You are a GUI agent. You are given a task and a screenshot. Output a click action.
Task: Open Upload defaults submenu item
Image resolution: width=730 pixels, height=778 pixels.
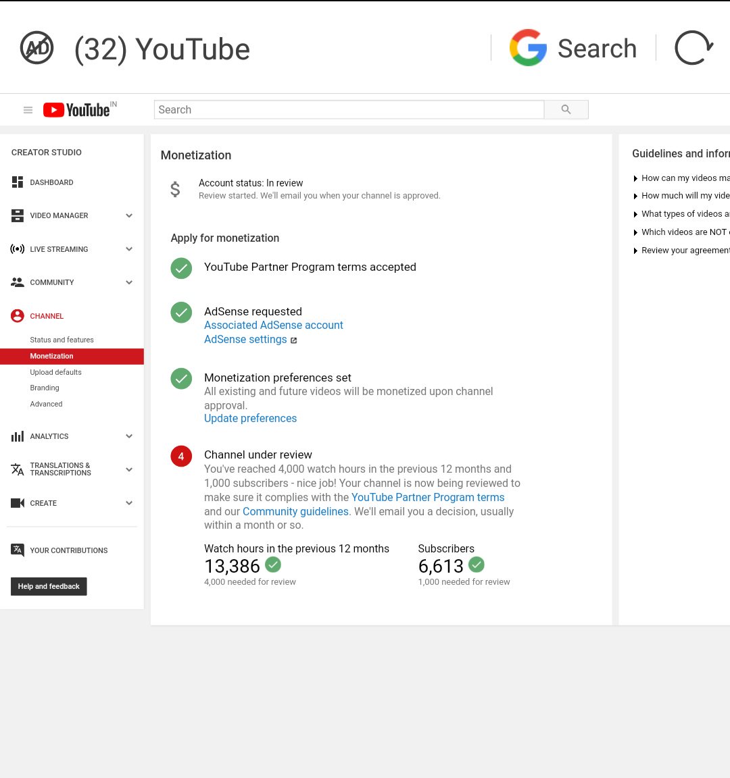(x=55, y=372)
